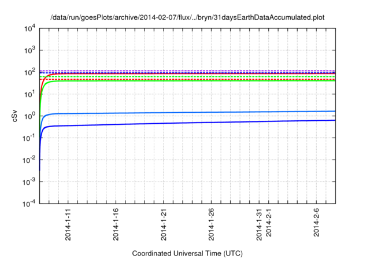Click the 10^-1 y-axis tick label
The image size is (370, 259).
point(29,138)
